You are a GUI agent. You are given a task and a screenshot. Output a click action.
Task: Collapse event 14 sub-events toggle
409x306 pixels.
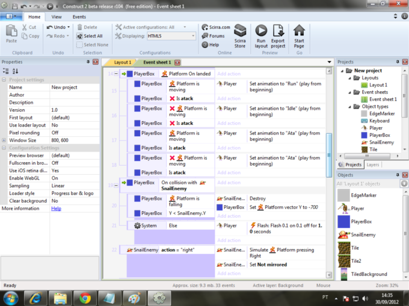116,74
